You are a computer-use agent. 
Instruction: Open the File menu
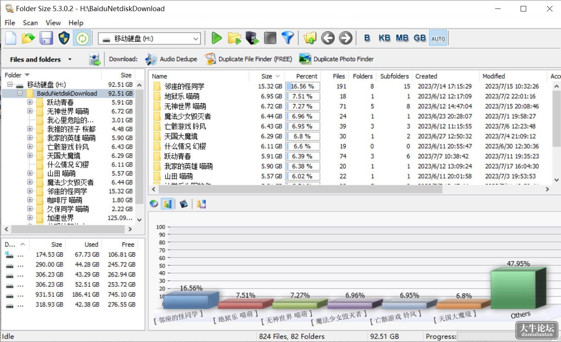[10, 23]
